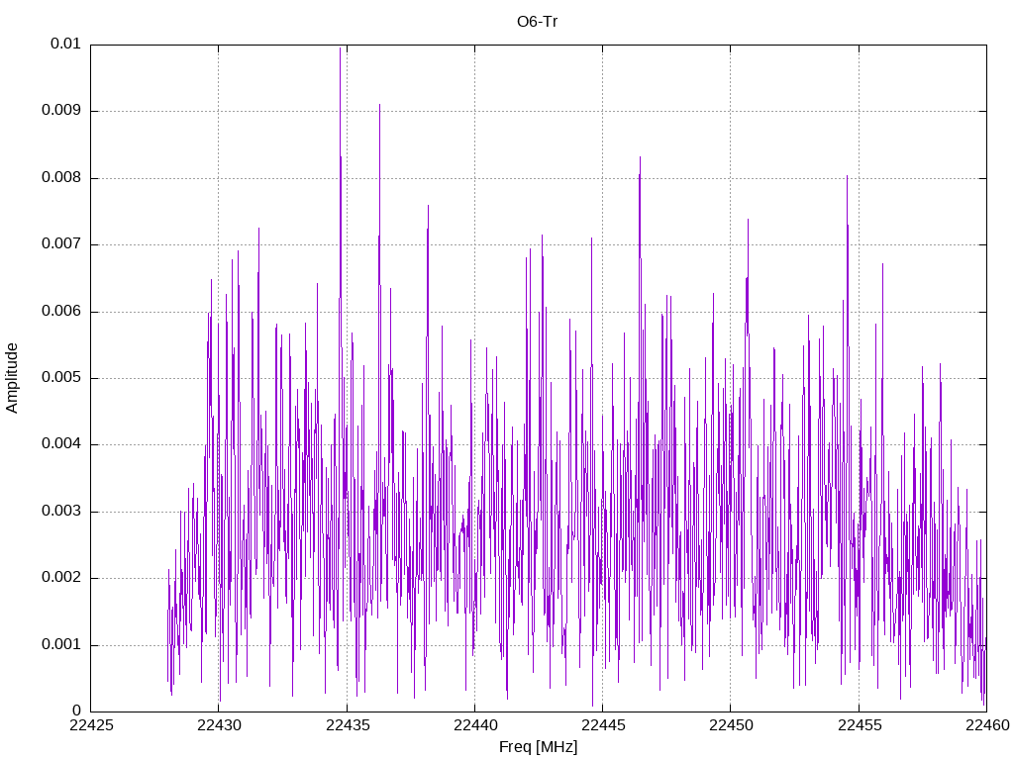
Task: Click the Amplitude y-axis label
Action: click(12, 378)
